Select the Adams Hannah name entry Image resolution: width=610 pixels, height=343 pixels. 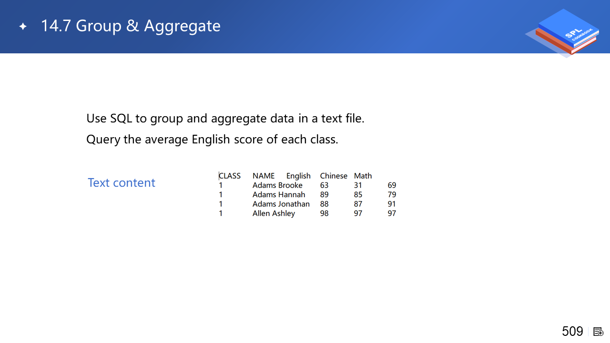coord(279,194)
